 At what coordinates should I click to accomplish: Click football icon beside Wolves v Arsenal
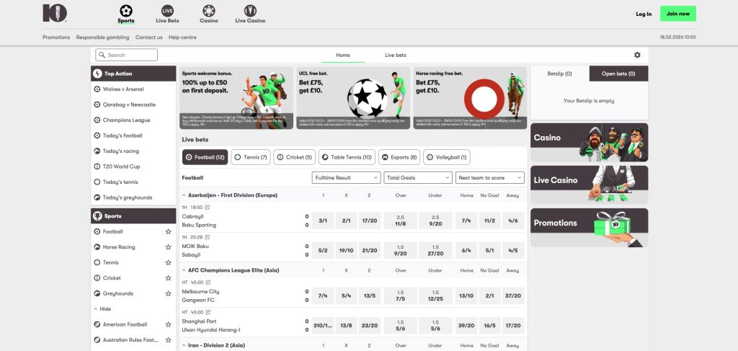click(97, 89)
